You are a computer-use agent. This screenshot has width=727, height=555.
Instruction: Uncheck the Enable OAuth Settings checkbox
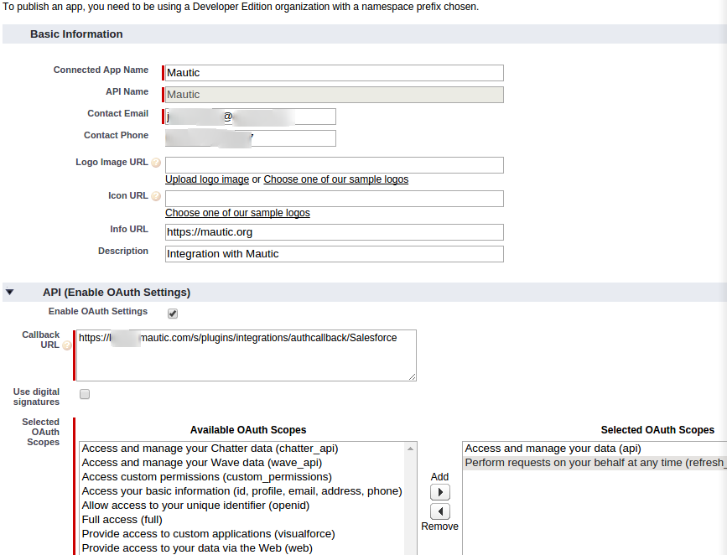click(x=173, y=314)
